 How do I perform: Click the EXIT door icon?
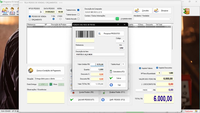point(186,11)
